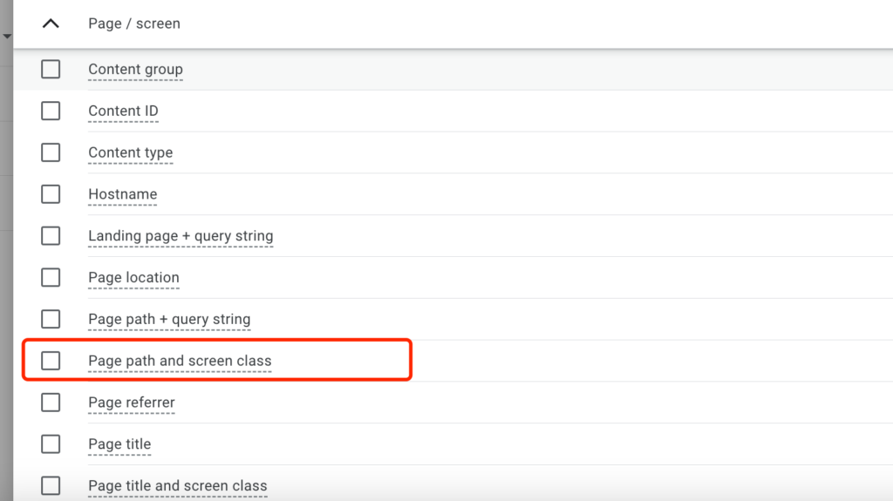Tick the Page title checkbox

point(51,444)
